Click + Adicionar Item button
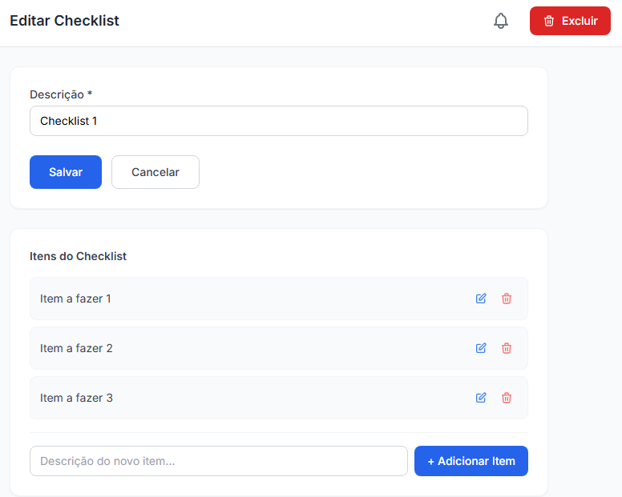 471,461
